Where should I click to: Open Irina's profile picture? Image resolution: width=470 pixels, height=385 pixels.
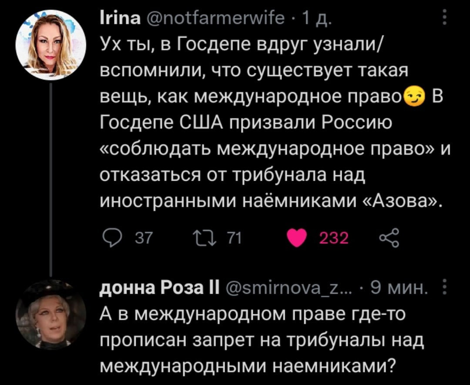click(50, 46)
